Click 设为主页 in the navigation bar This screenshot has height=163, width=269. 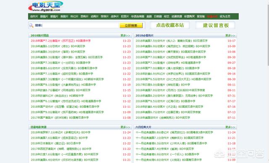[225, 16]
